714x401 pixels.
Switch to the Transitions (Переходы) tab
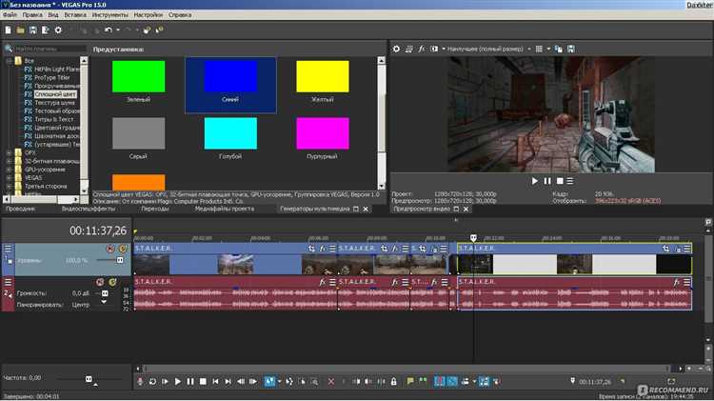pyautogui.click(x=155, y=209)
